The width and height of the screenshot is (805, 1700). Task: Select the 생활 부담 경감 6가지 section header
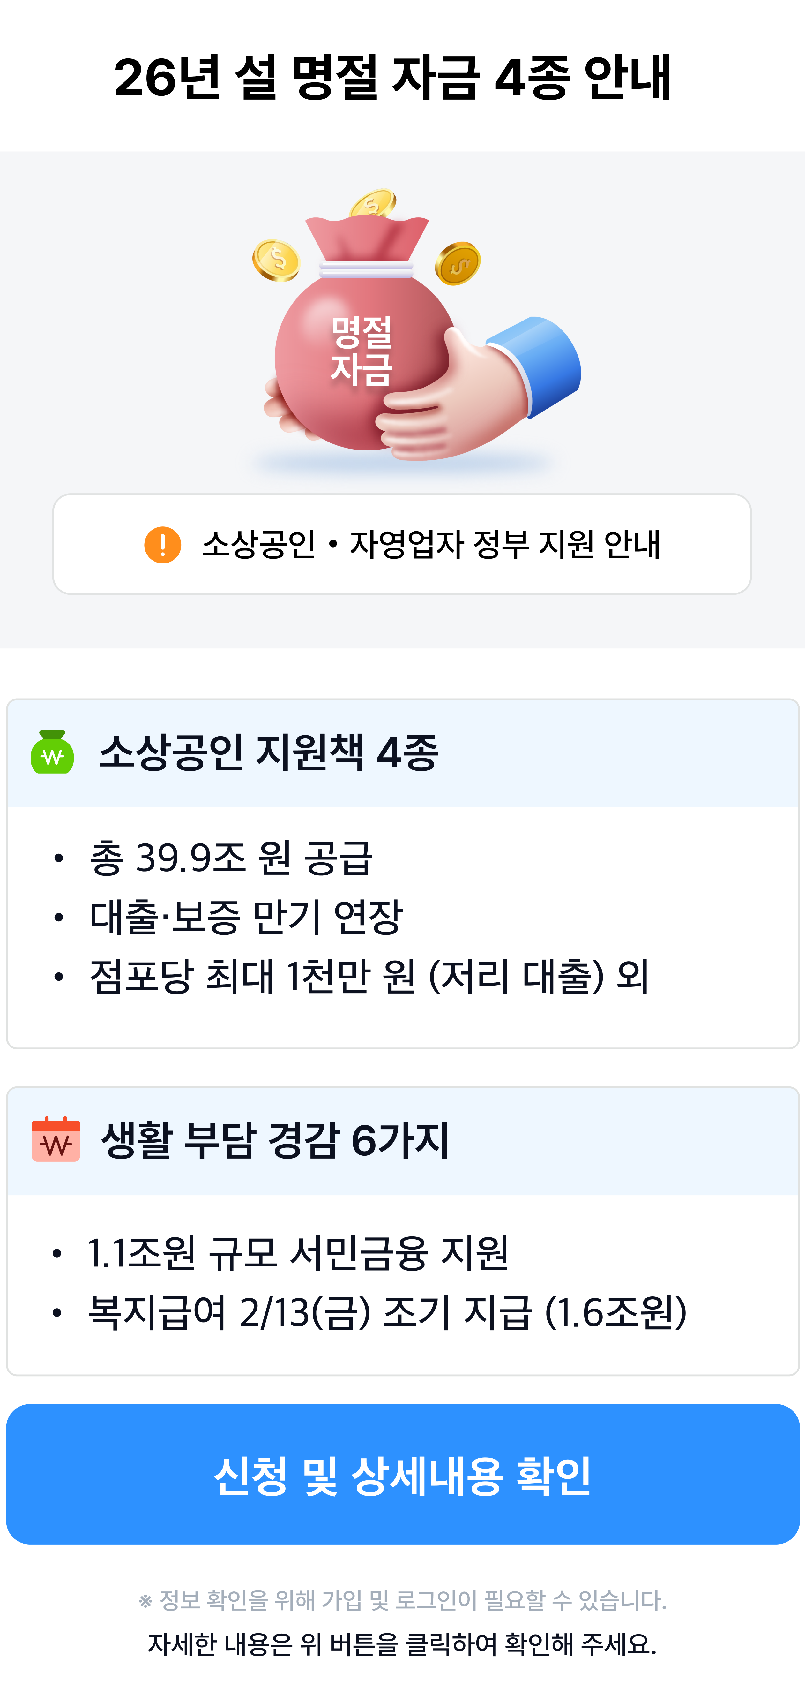coord(275,1140)
